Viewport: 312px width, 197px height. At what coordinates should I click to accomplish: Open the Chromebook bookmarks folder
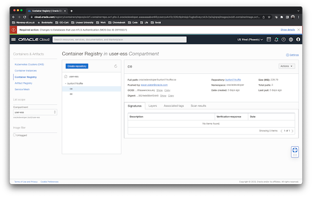[117, 23]
